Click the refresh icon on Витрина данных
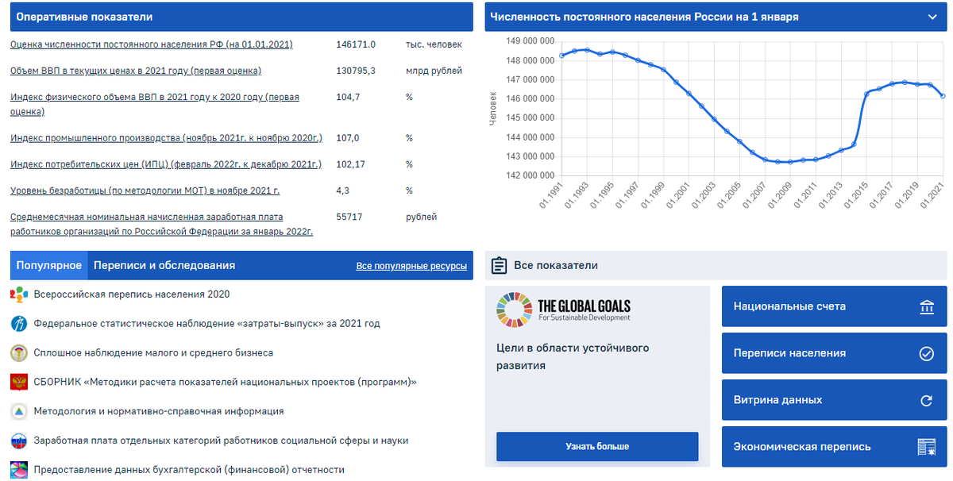Viewport: 953px width, 481px height. (x=926, y=401)
